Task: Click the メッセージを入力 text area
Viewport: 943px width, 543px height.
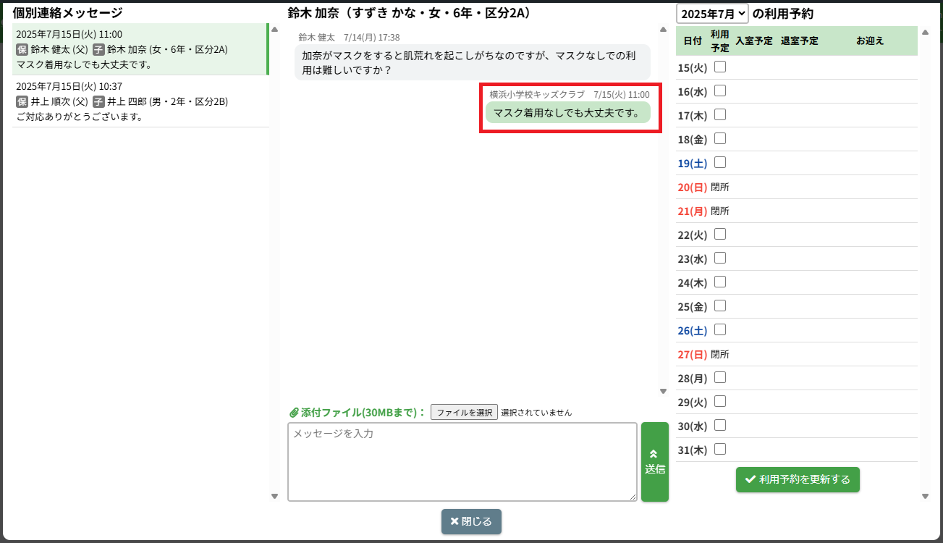Action: 462,462
